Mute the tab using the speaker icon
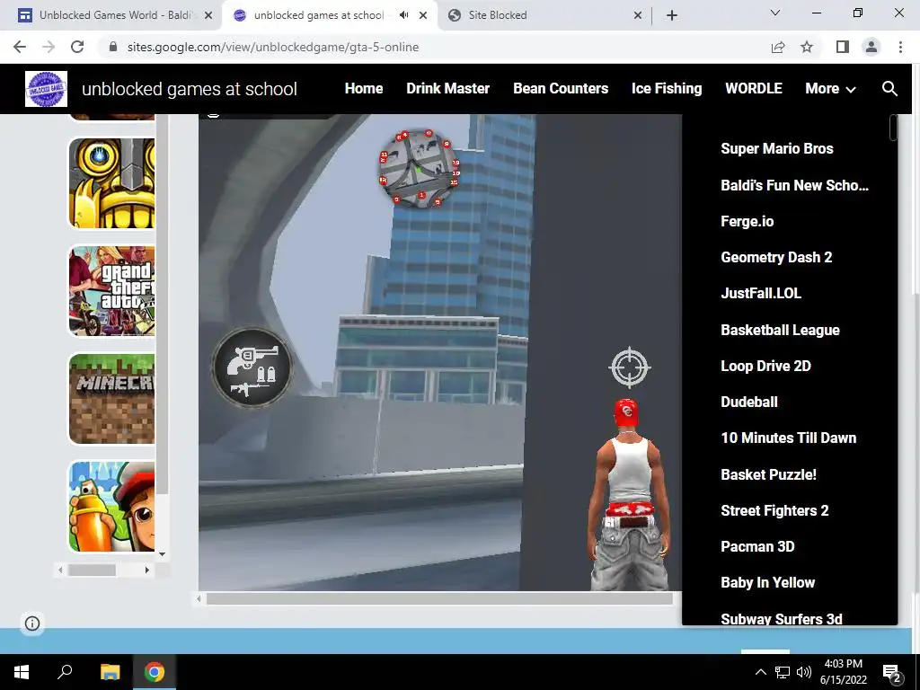 pos(403,15)
